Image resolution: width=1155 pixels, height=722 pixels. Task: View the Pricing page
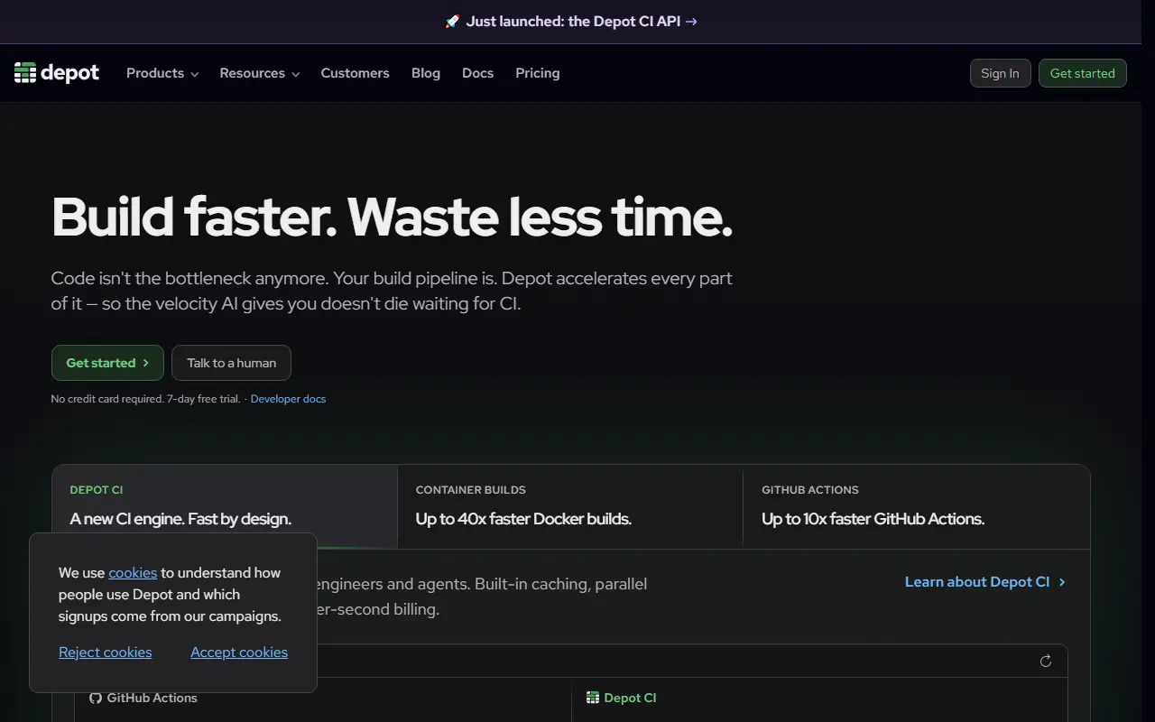tap(538, 73)
